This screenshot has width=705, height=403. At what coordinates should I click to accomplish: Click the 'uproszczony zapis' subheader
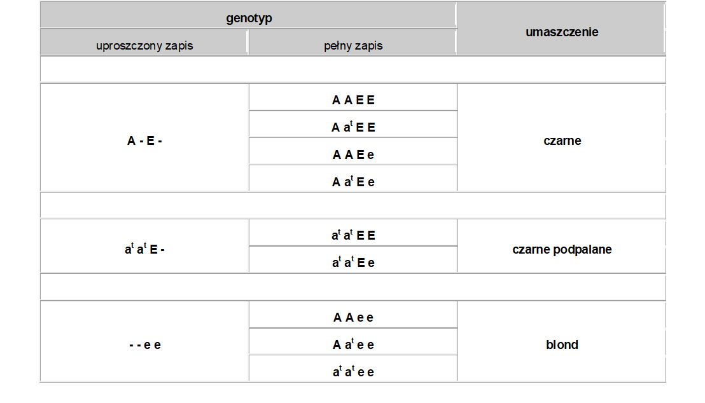click(144, 46)
